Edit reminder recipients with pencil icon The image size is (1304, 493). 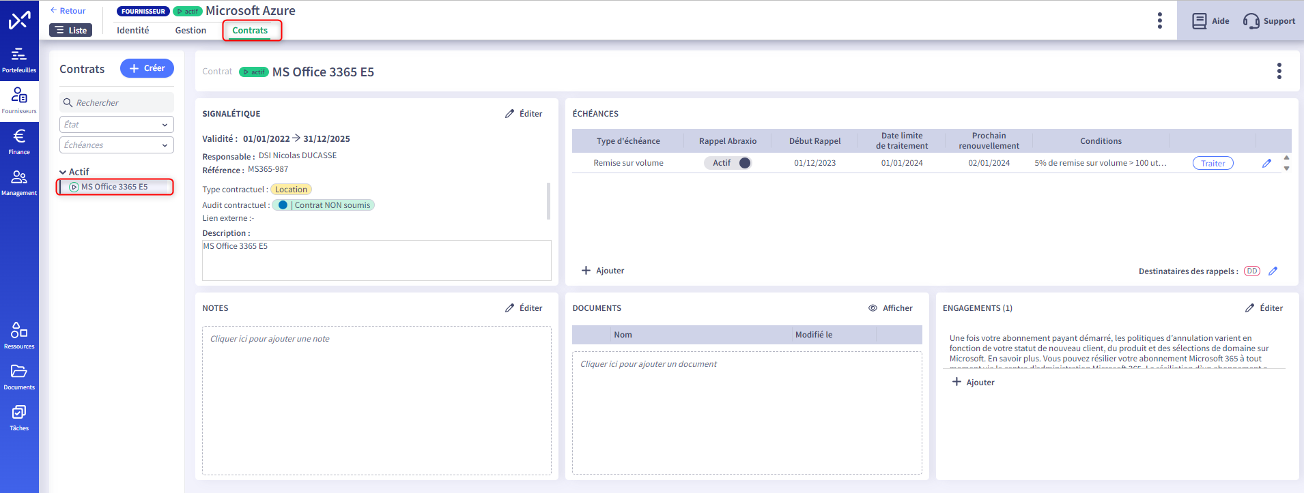1273,271
